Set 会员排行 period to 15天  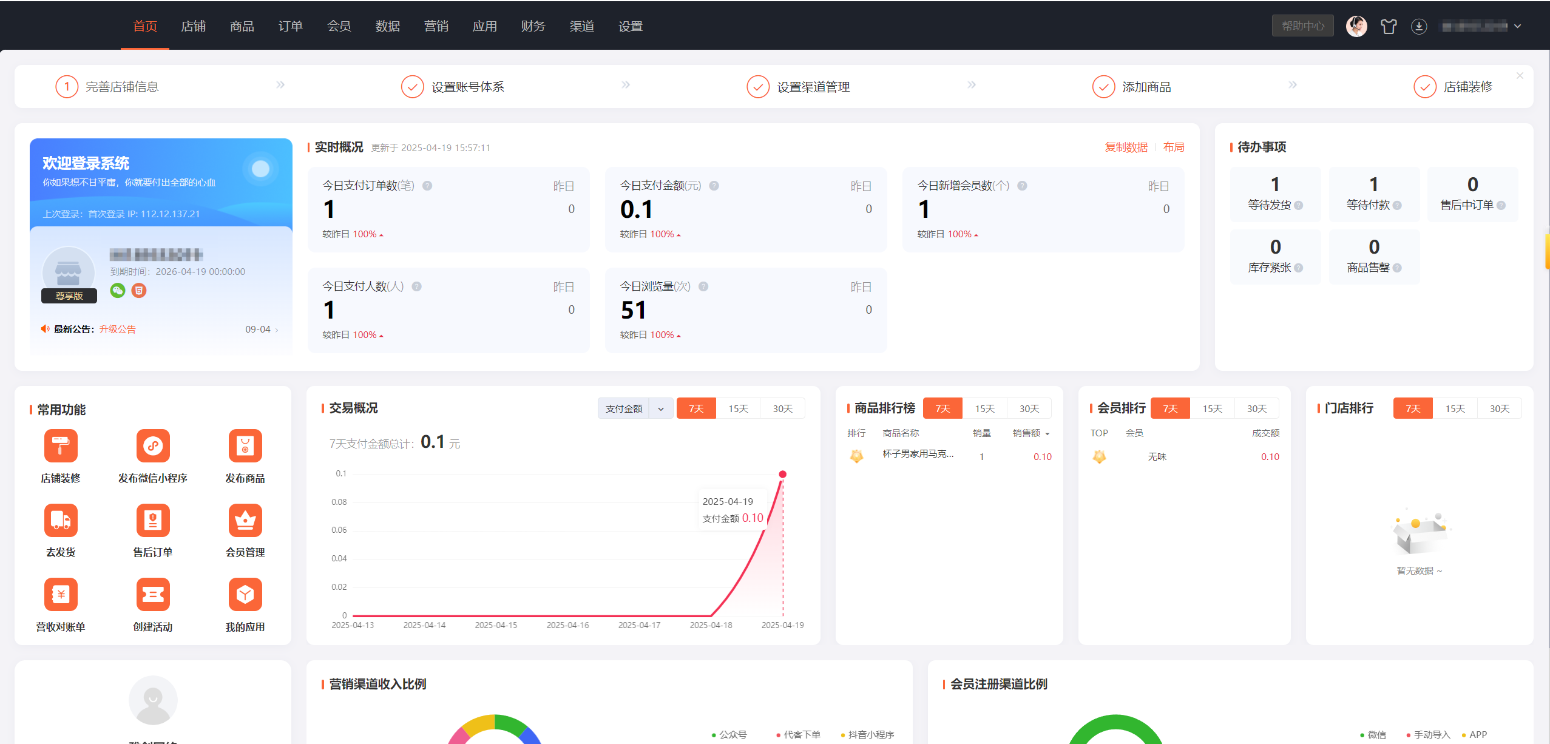(1212, 408)
